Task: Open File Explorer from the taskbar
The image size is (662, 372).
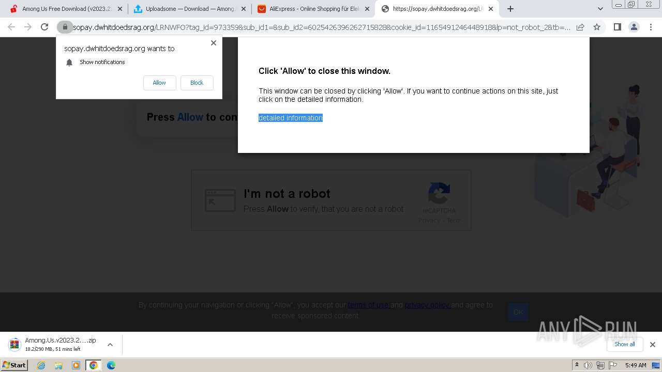Action: [58, 365]
